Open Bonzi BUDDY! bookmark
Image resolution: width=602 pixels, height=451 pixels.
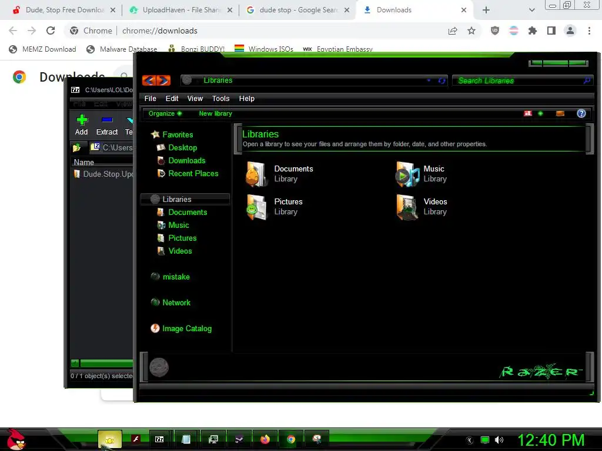point(196,49)
